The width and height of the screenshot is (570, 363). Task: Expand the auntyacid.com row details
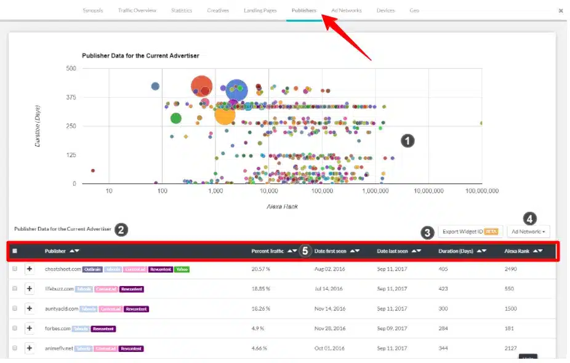point(30,308)
